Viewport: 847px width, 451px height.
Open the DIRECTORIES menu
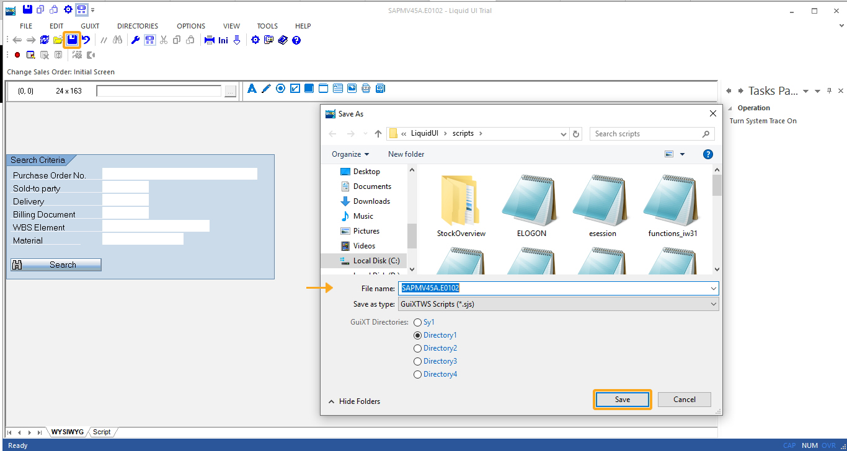coord(138,26)
